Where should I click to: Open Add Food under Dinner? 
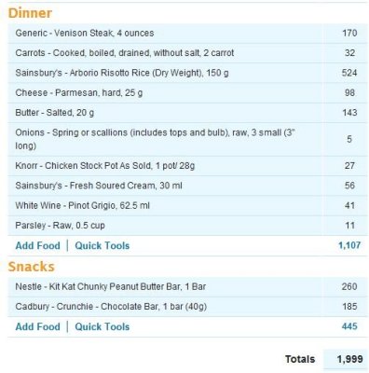pos(38,245)
